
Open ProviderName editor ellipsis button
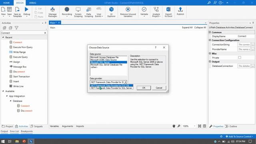(253, 49)
